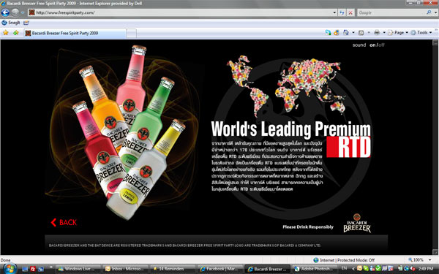This screenshot has height=274, width=439.
Task: Open the Favorites Center star icon
Action: pyautogui.click(x=6, y=33)
